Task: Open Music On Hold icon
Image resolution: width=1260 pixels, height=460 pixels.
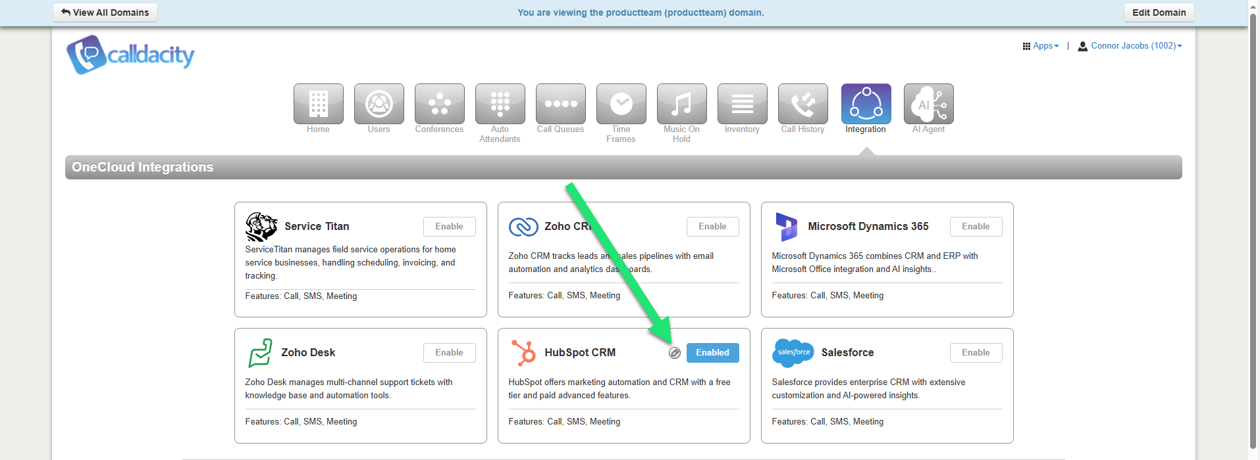Action: coord(681,104)
